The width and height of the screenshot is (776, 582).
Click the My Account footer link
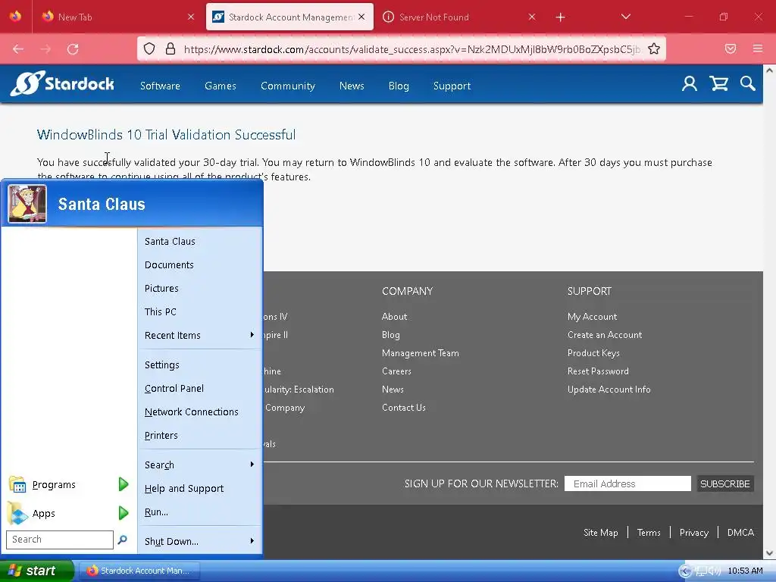[x=592, y=316]
